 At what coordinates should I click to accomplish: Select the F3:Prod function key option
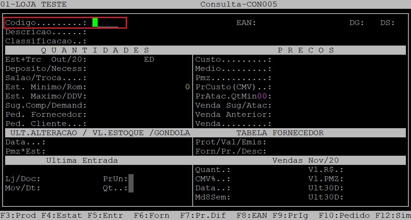point(18,216)
